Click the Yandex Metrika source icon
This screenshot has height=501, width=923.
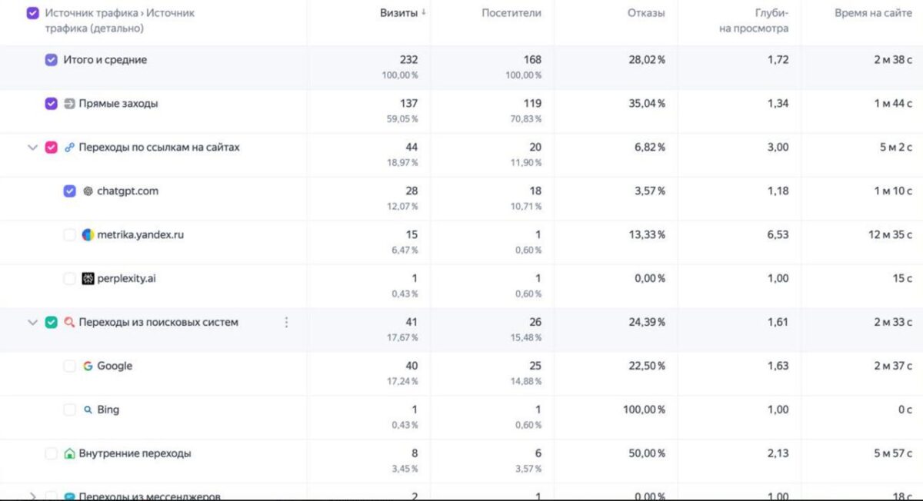[88, 235]
